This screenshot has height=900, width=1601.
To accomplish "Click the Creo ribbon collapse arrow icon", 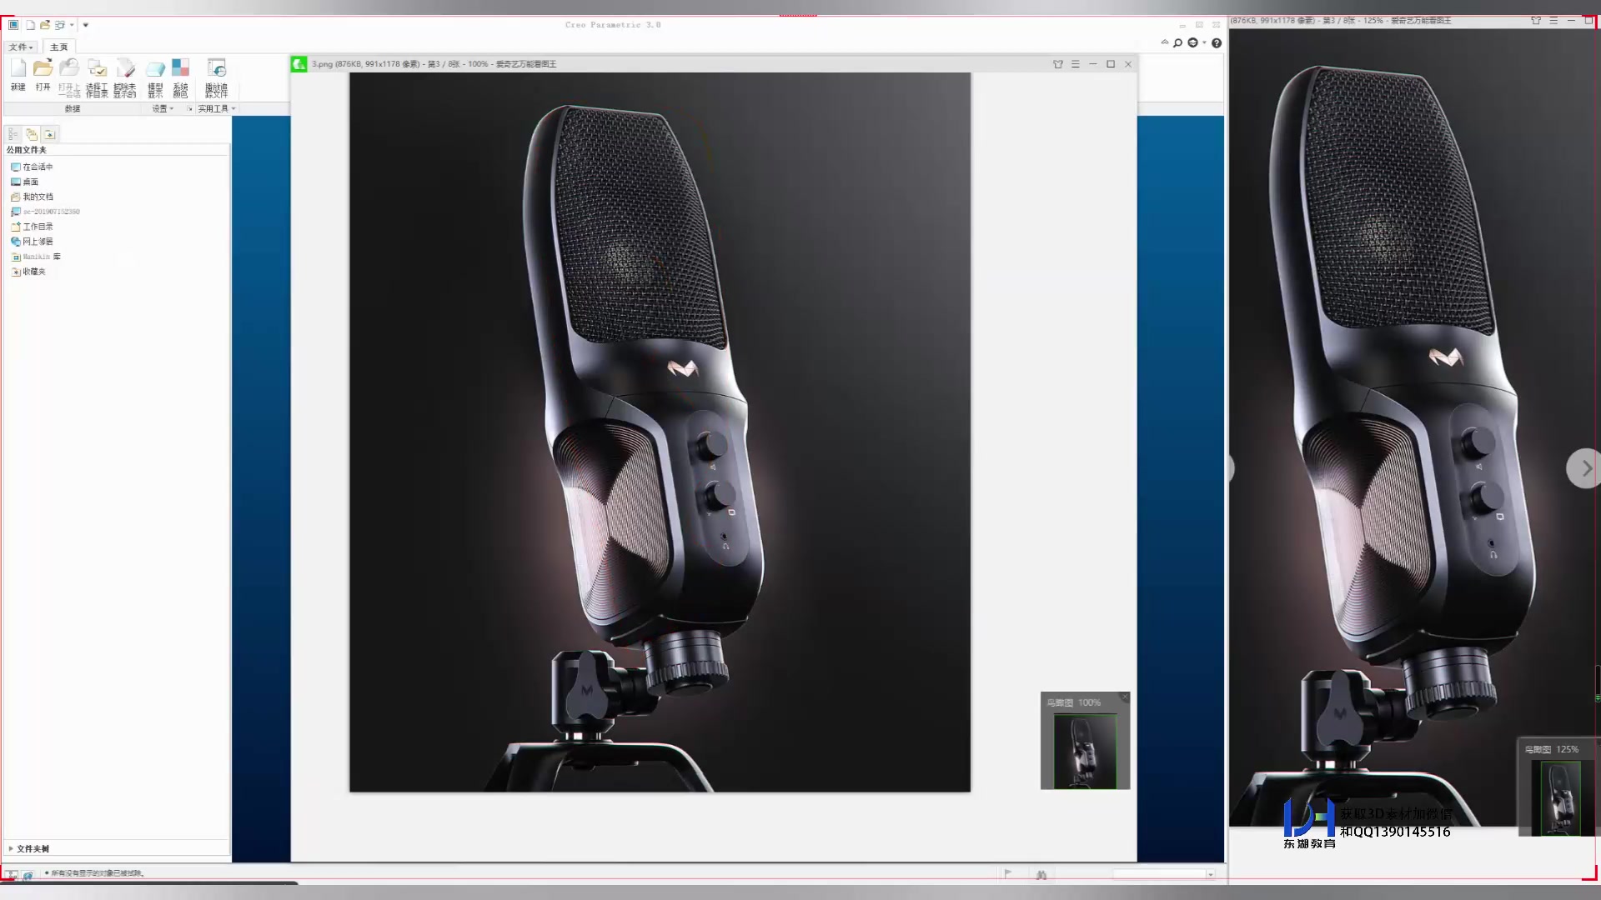I will coord(1165,42).
